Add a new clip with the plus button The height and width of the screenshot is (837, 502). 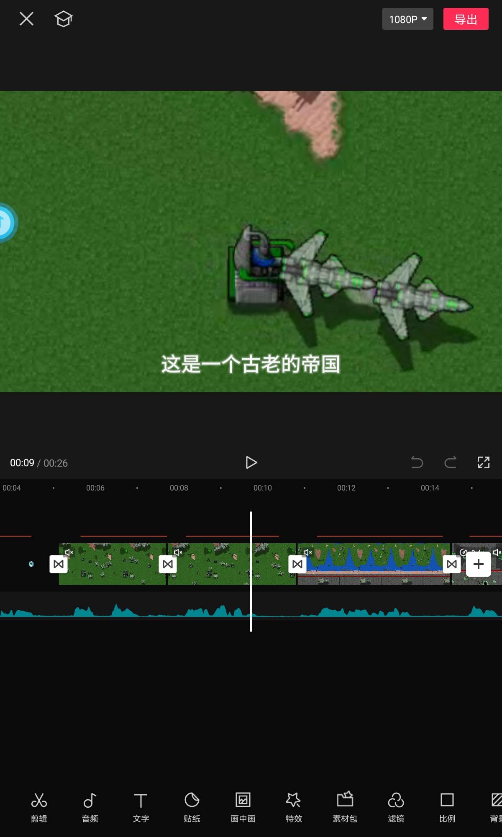click(x=478, y=564)
